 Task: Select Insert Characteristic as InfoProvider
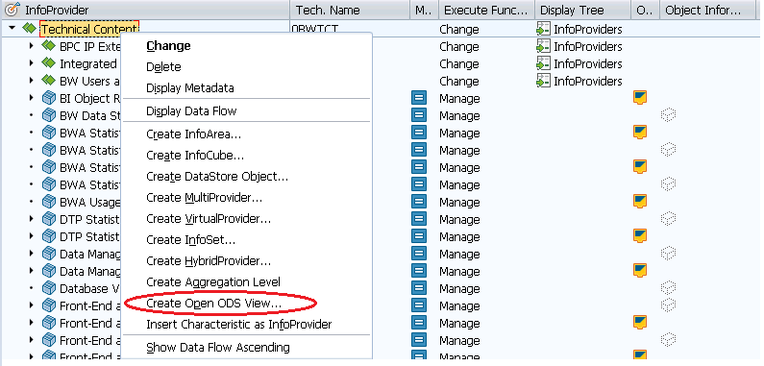238,324
